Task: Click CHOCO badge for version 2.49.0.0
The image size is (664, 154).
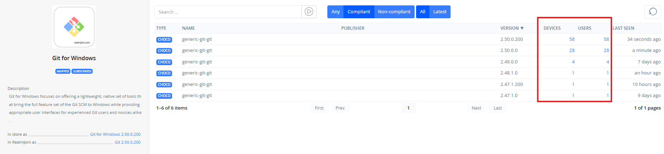Action: click(x=164, y=62)
